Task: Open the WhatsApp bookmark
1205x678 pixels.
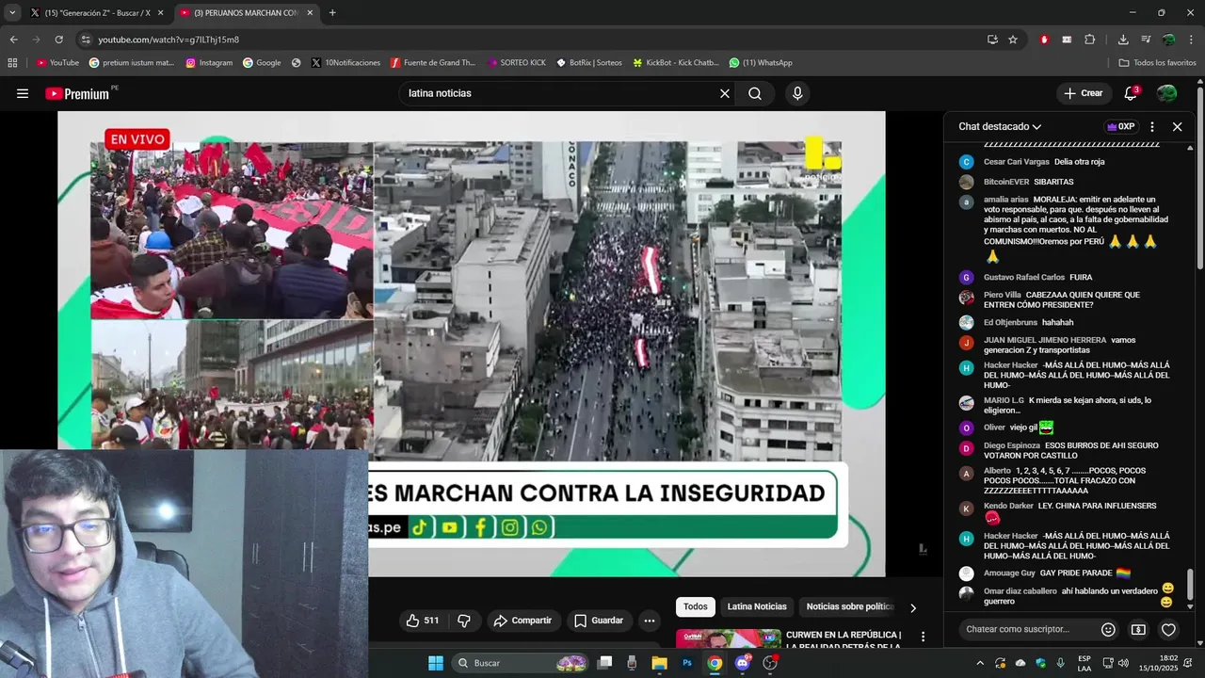Action: 761,63
